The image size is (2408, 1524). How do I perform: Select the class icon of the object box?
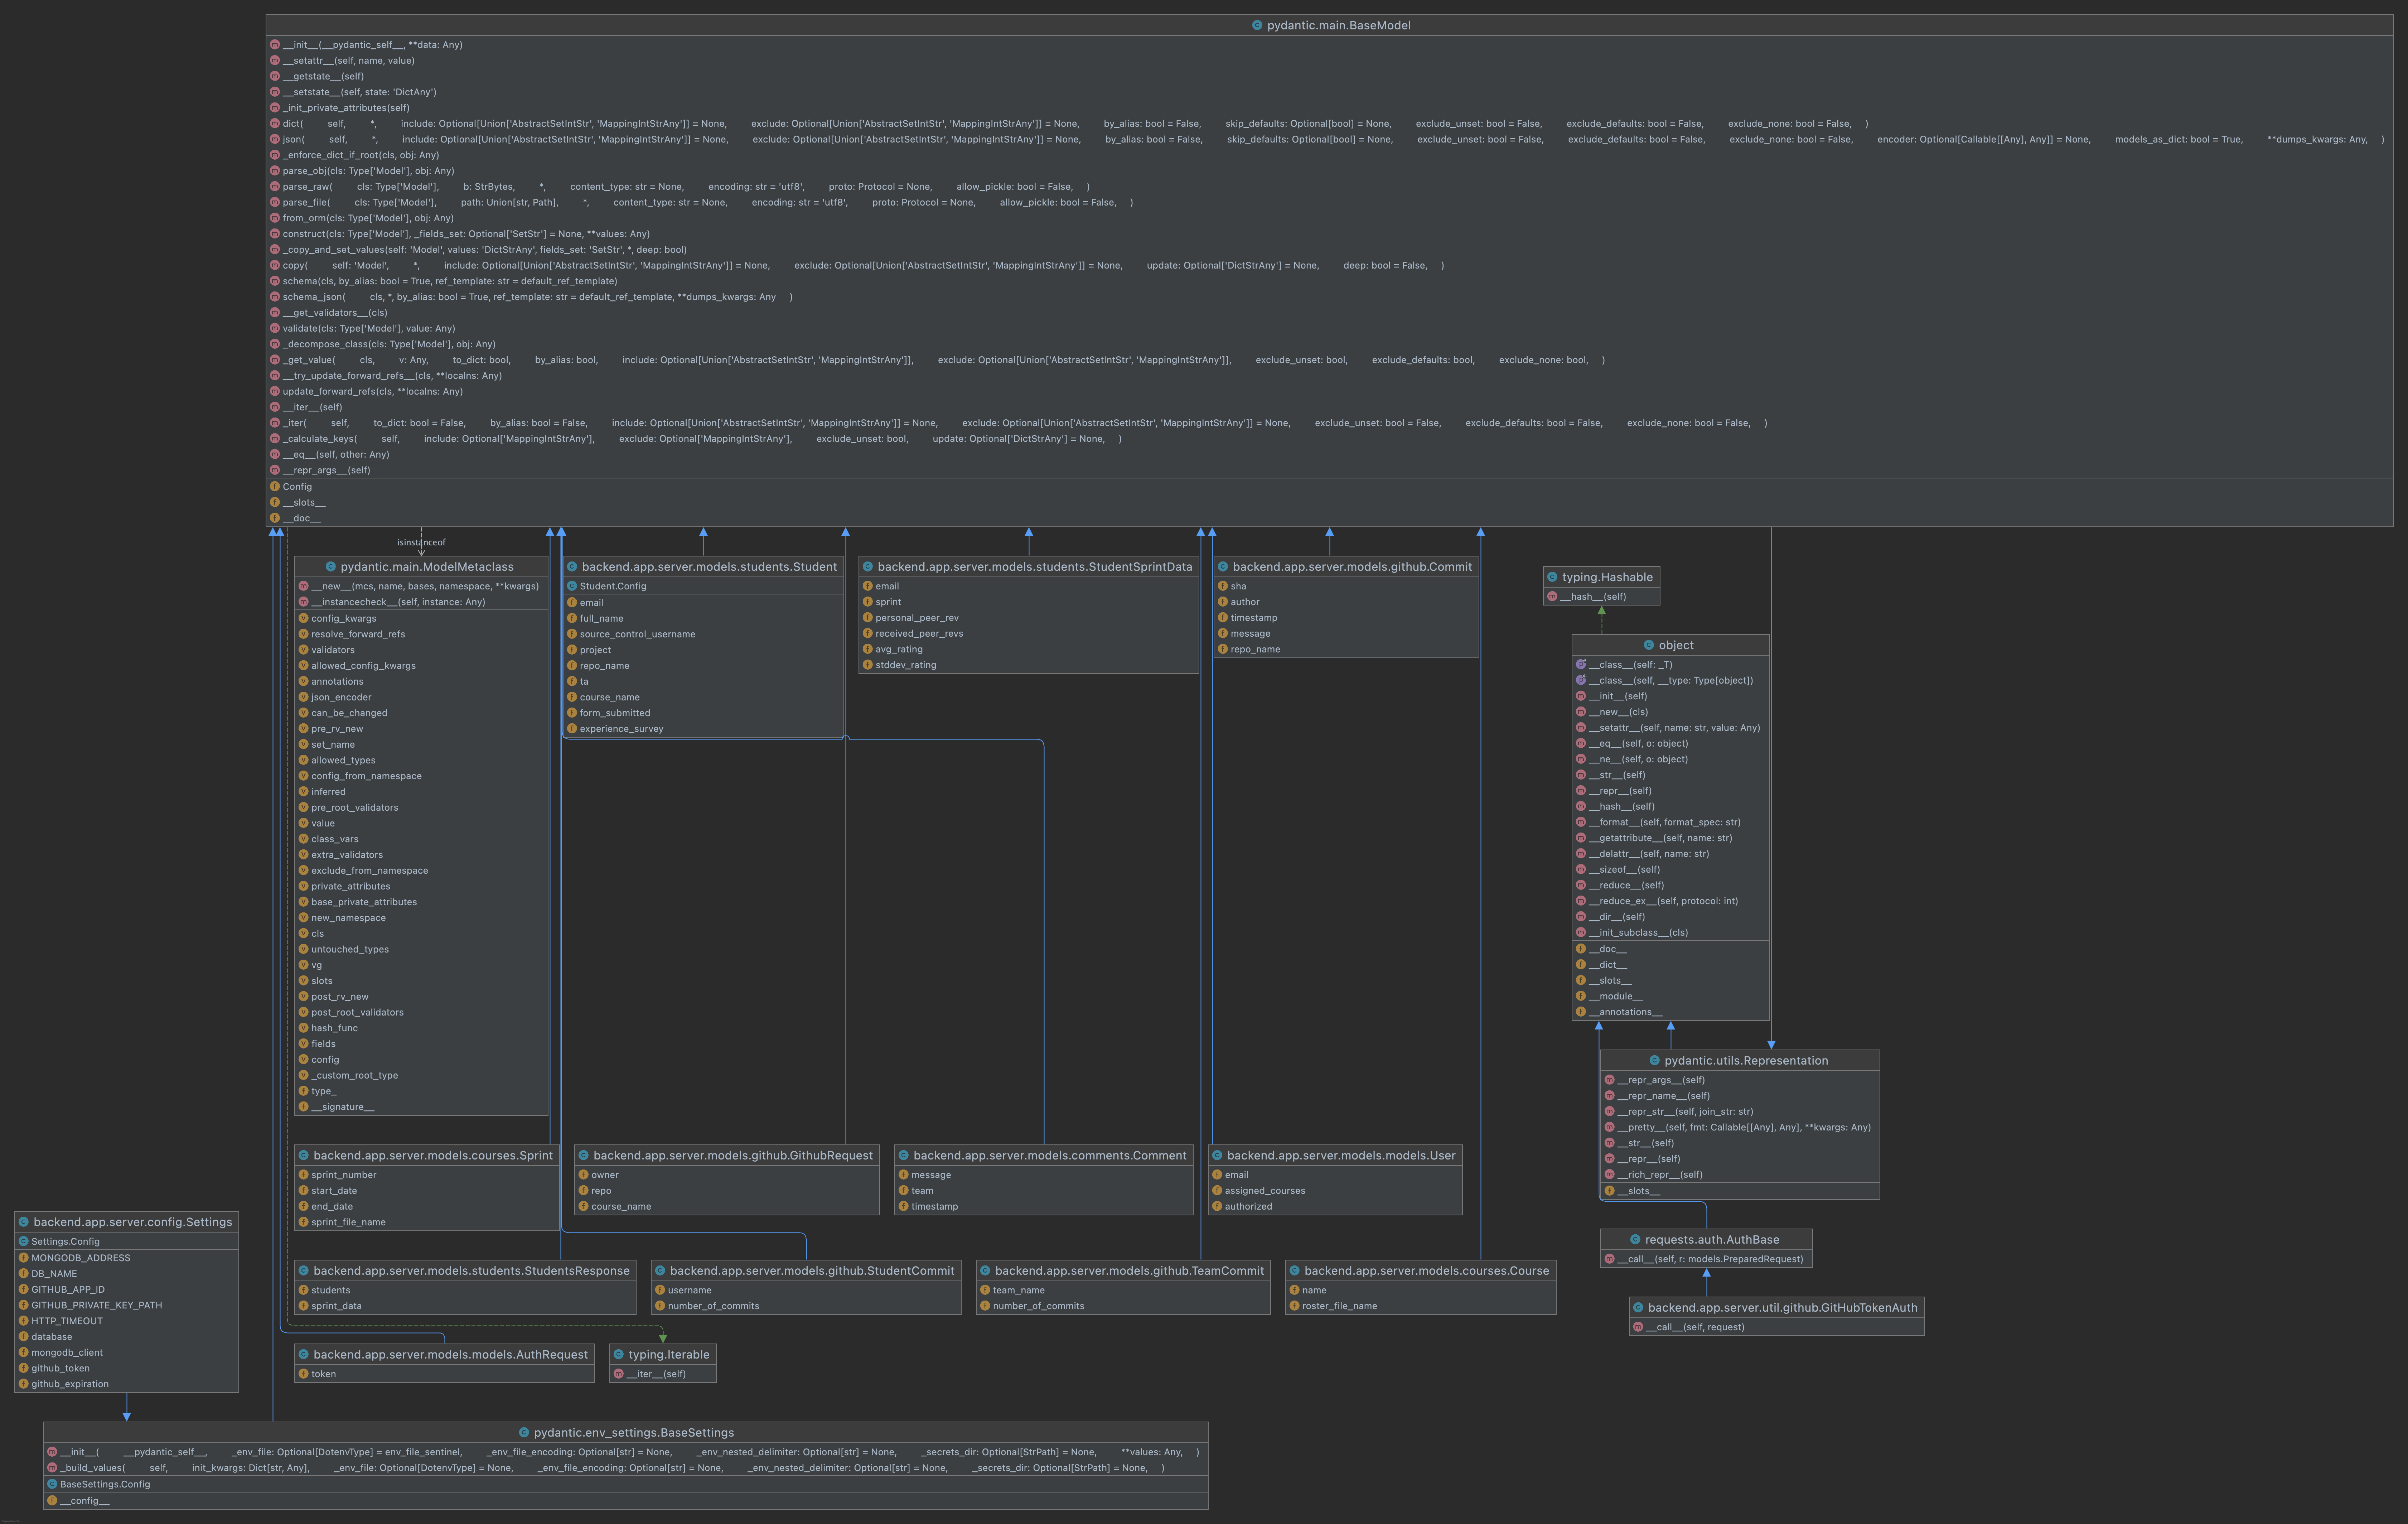click(x=1649, y=645)
